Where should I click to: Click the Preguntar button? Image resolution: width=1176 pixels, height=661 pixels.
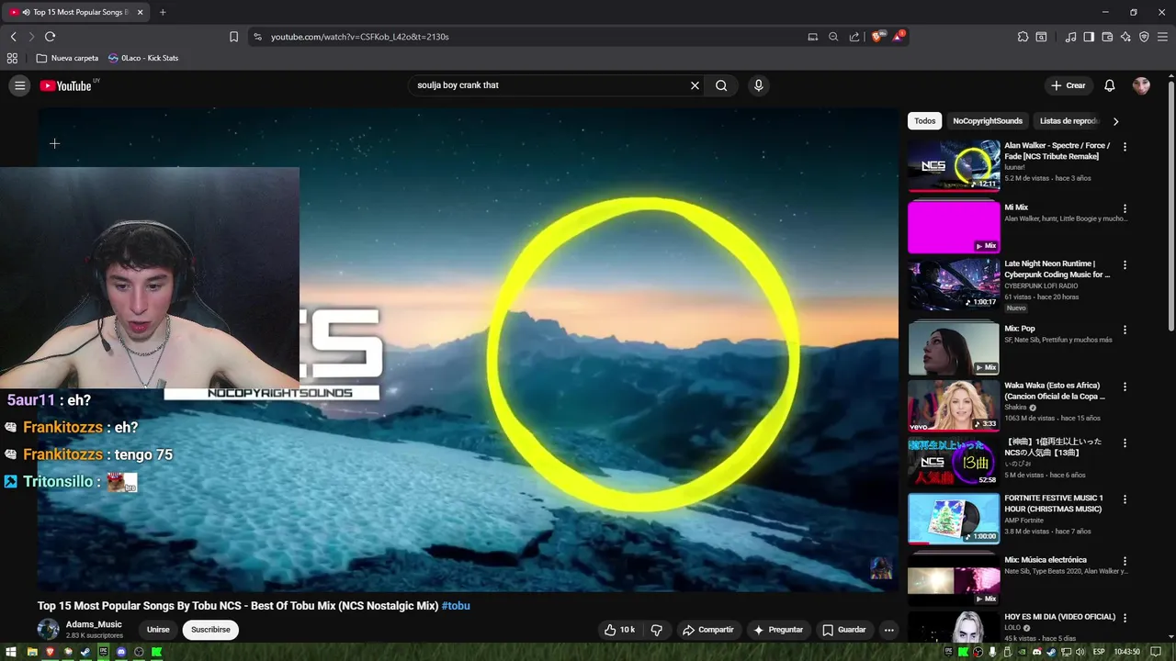tap(778, 630)
